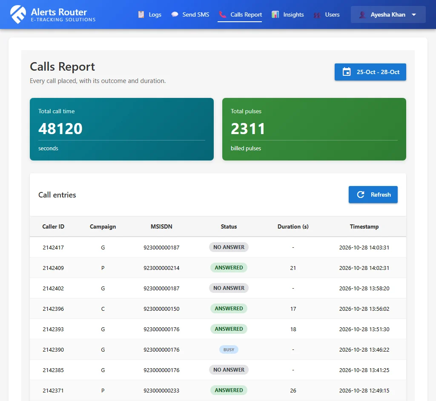Click timestamp 2026-10-28 14:02:31
This screenshot has width=436, height=401.
click(364, 268)
